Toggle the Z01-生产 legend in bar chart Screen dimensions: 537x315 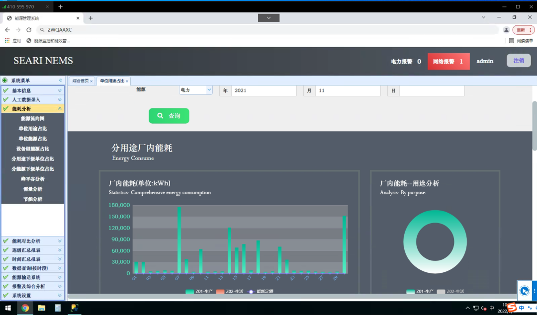pyautogui.click(x=199, y=292)
